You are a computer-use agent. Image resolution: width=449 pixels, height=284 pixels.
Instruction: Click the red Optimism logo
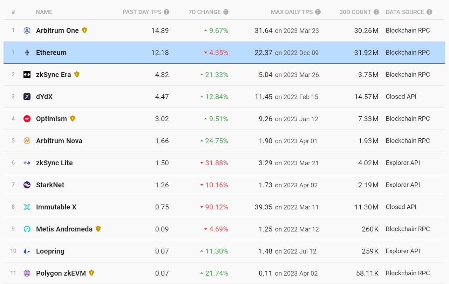27,119
